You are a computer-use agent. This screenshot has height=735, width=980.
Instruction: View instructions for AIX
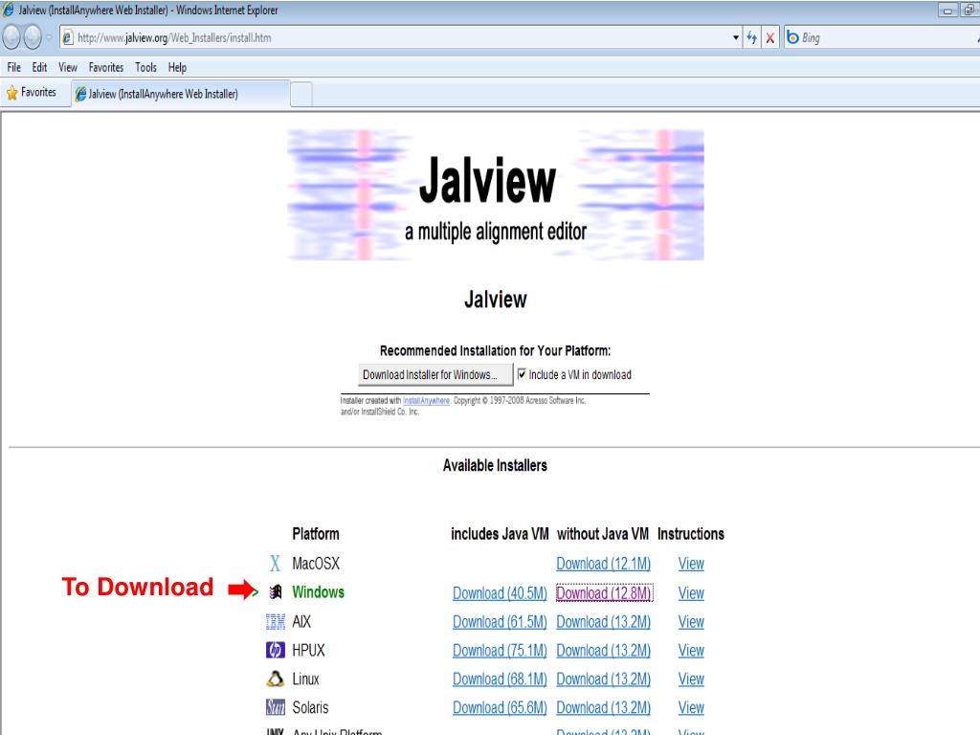691,622
